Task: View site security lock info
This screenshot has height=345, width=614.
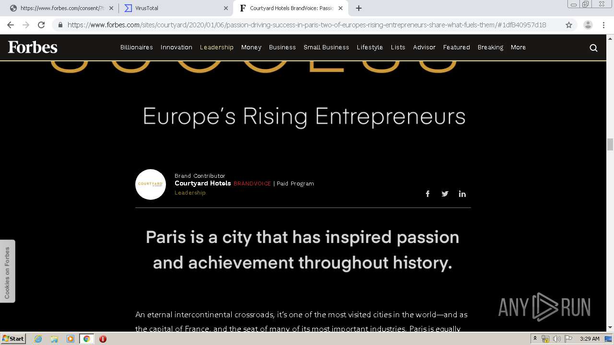Action: [x=60, y=25]
